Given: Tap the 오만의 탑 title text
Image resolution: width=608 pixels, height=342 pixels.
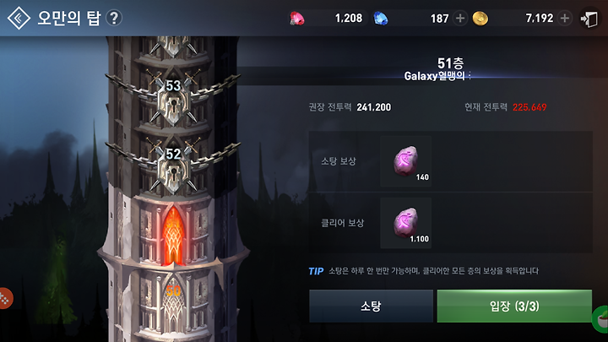Looking at the screenshot, I should point(69,19).
